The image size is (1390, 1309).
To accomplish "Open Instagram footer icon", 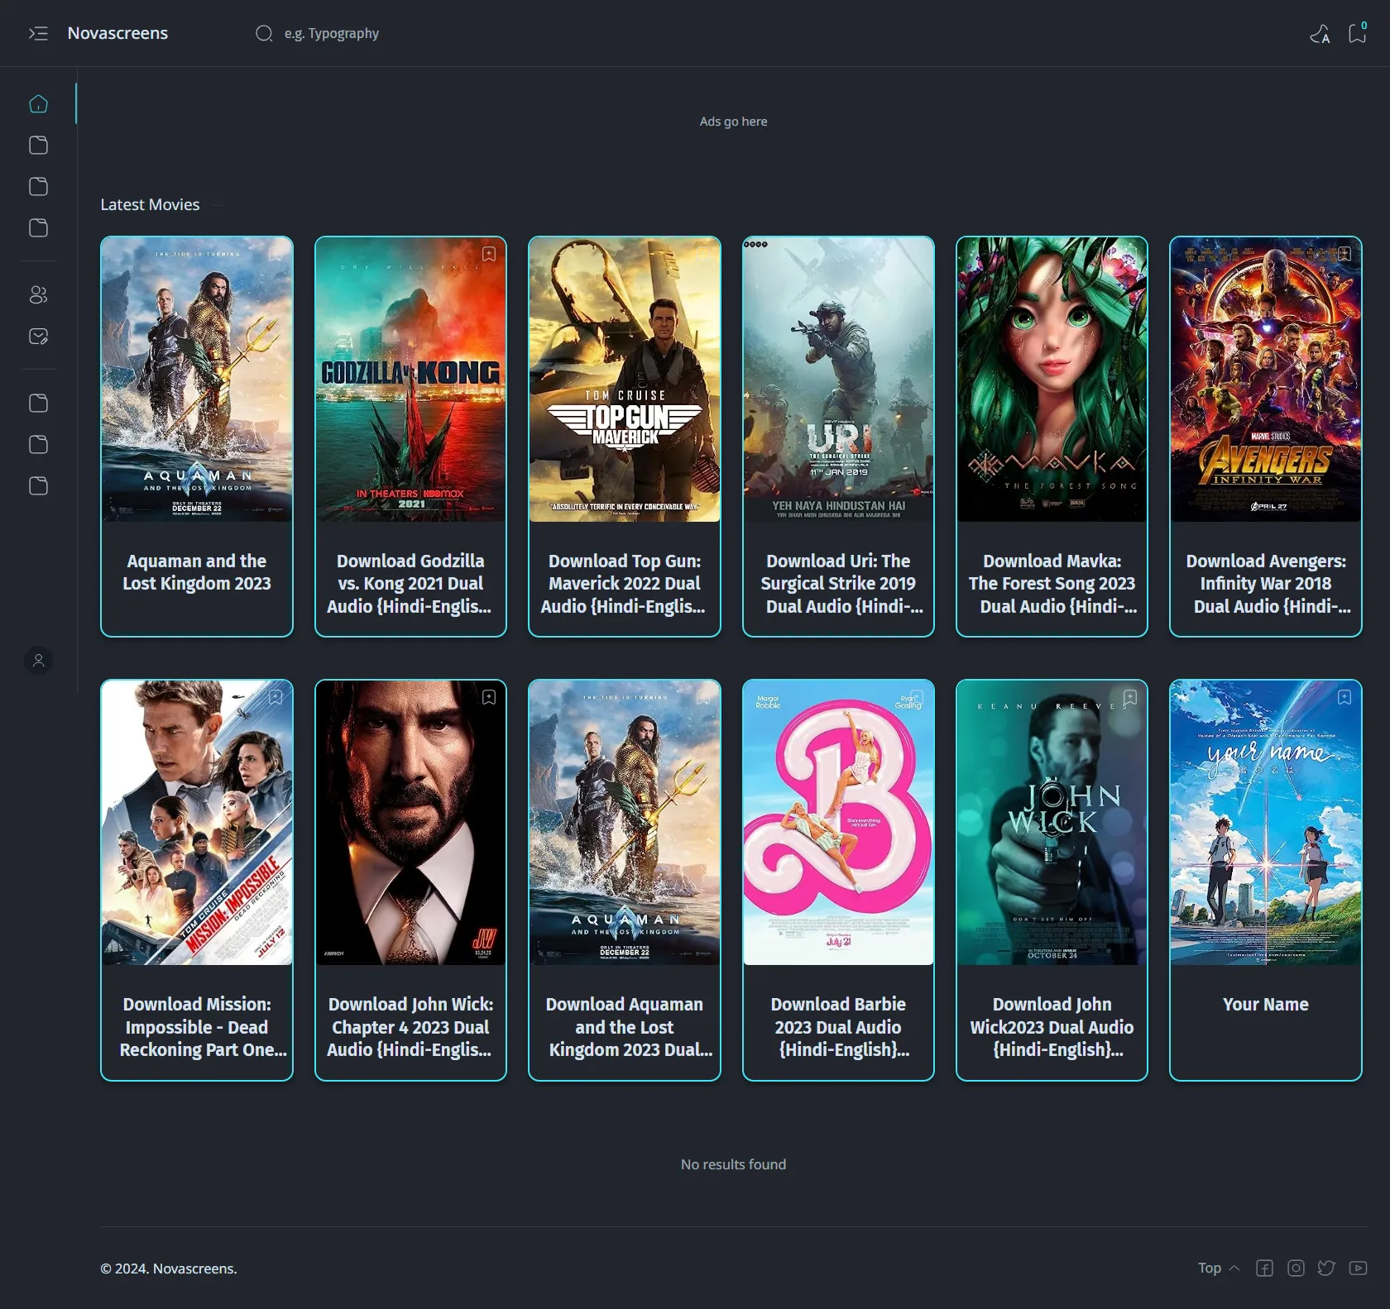I will coord(1296,1268).
